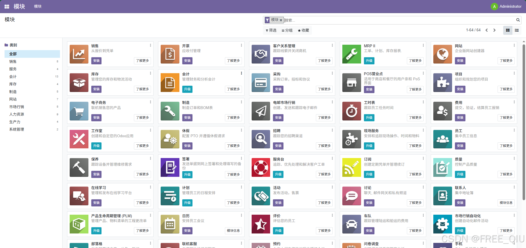Click the 项目 puzzle piece icon
The height and width of the screenshot is (248, 526).
pos(443,83)
